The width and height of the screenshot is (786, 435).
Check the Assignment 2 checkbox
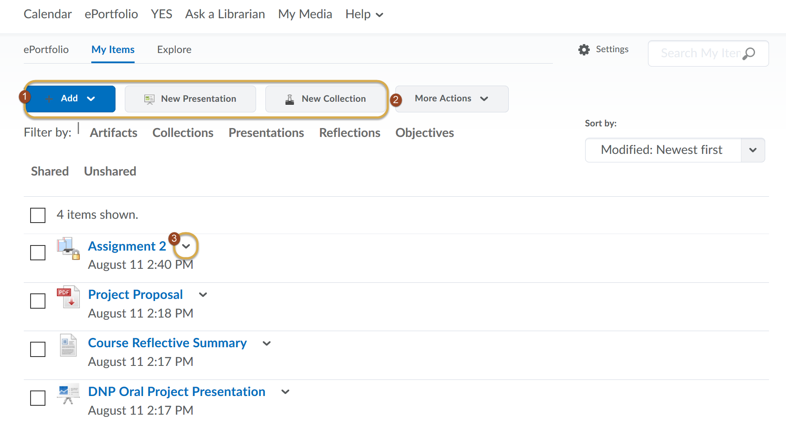(x=38, y=253)
